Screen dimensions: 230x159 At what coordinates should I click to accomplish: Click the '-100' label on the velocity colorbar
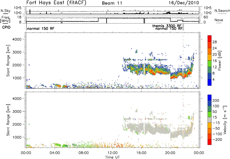point(217,134)
